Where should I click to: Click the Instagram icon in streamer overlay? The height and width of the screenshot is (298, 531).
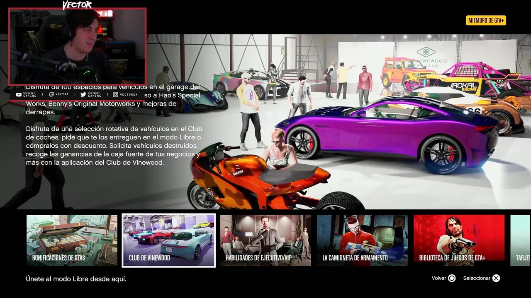click(116, 94)
